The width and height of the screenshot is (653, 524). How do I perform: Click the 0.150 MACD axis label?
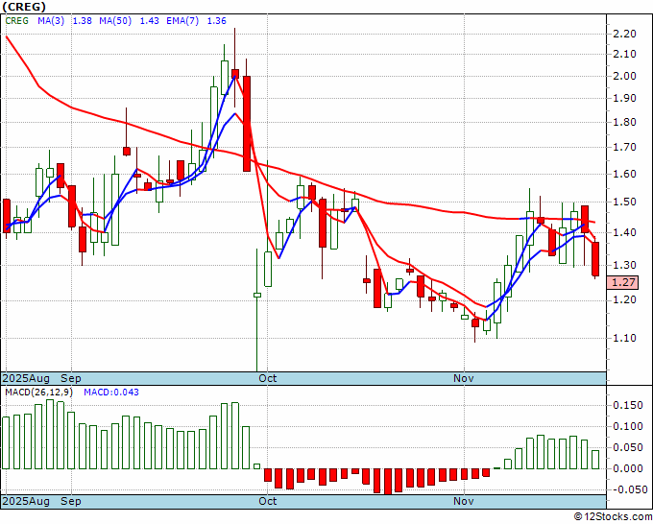pos(627,405)
